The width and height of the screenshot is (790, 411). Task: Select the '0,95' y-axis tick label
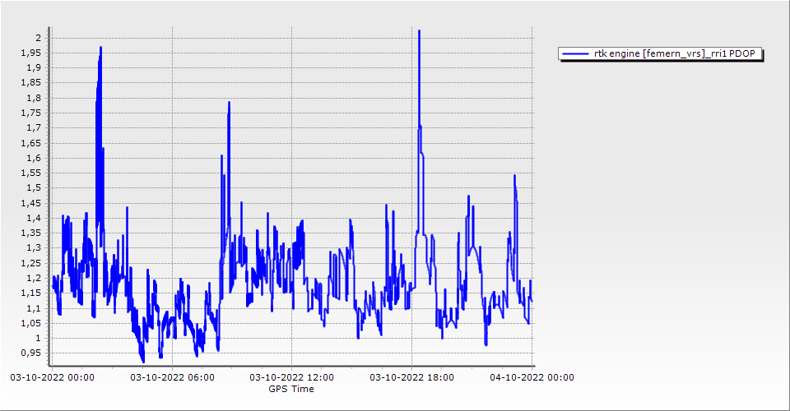coord(32,353)
